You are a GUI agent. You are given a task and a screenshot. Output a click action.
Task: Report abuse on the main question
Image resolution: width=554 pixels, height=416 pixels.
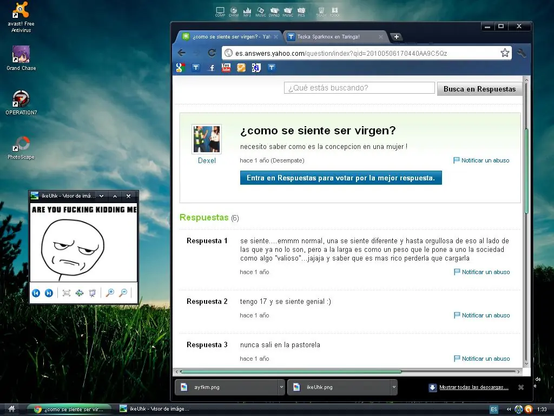point(481,160)
